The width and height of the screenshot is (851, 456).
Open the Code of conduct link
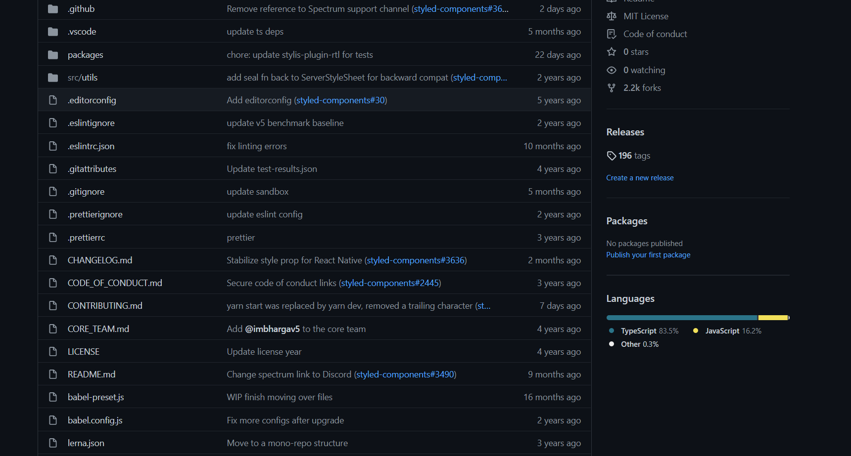pyautogui.click(x=655, y=34)
